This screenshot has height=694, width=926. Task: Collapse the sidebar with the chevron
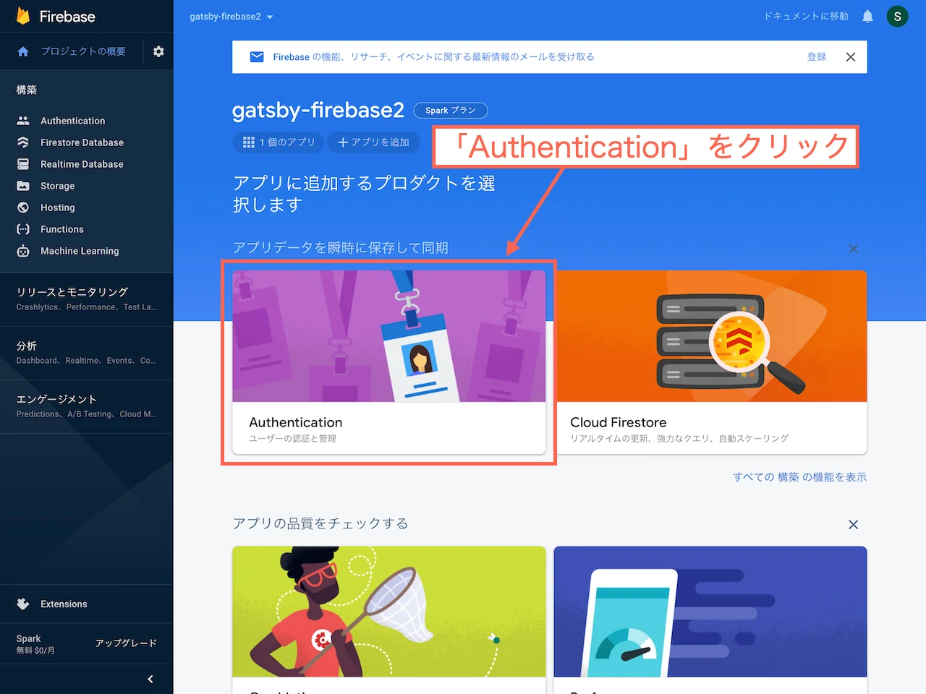pos(150,679)
